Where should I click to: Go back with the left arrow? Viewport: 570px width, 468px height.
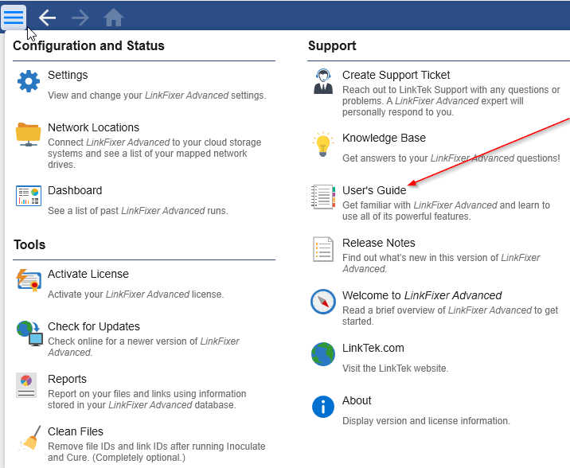pos(47,18)
